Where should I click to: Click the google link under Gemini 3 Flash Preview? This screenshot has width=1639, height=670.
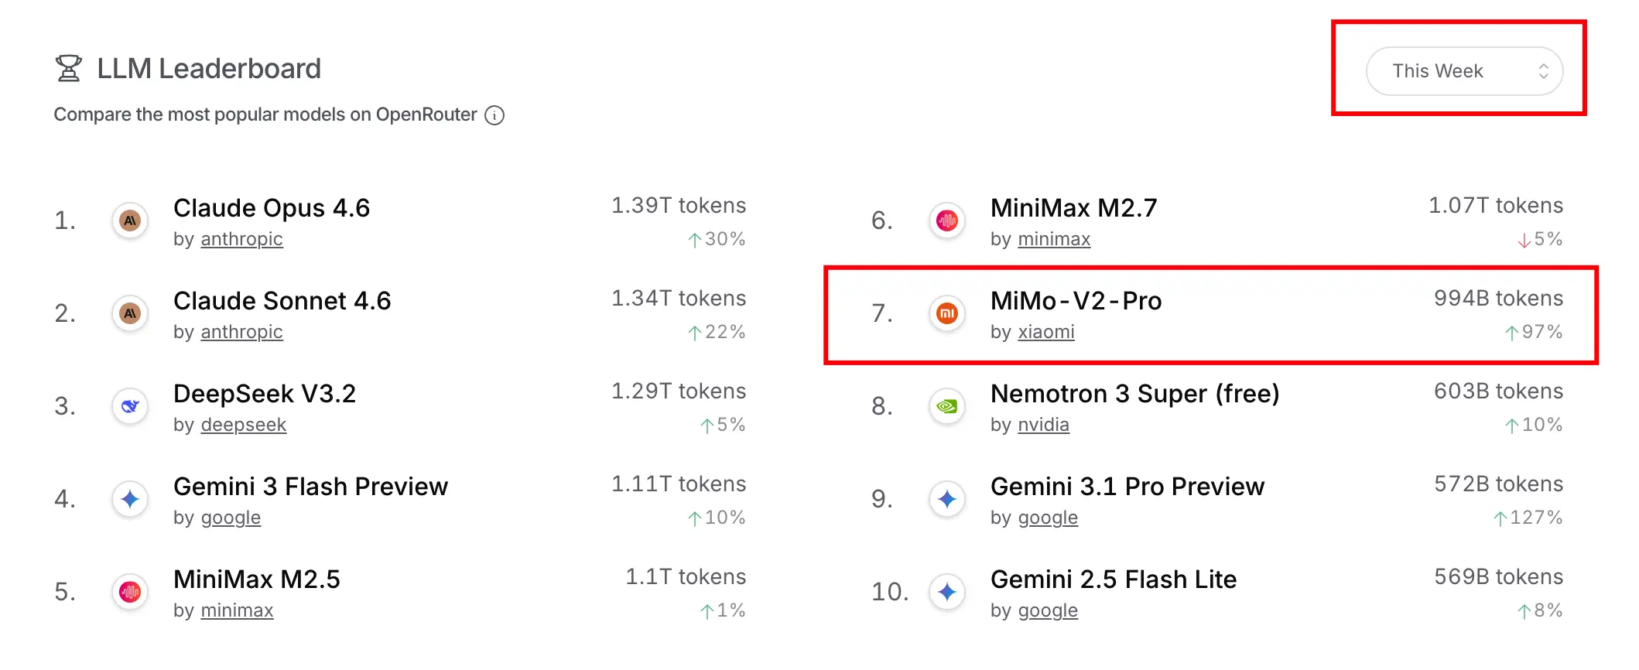point(231,518)
